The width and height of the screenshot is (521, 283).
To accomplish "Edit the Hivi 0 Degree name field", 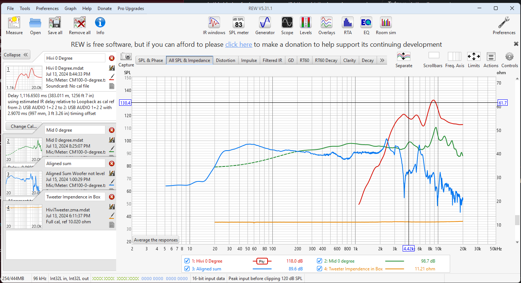I will [x=75, y=58].
